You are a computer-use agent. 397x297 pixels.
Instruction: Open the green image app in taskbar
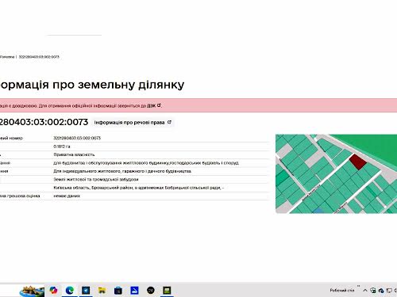(x=167, y=291)
